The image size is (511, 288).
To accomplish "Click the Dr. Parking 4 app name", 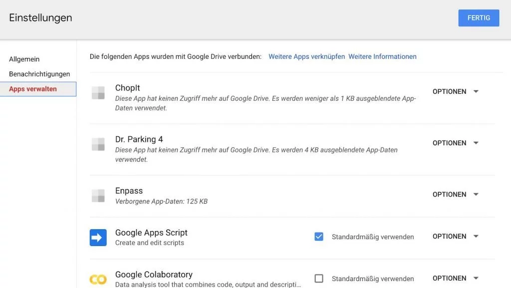I will tap(139, 139).
